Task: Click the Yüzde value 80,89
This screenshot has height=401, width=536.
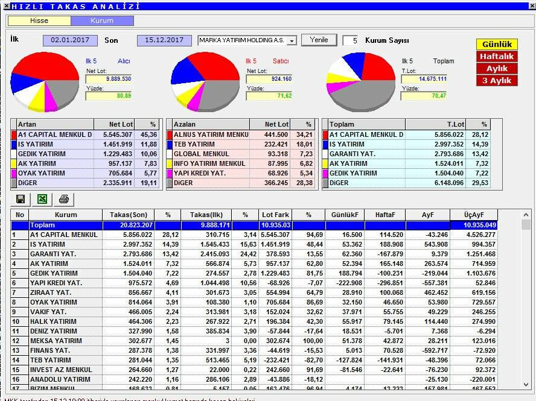Action: tap(108, 96)
